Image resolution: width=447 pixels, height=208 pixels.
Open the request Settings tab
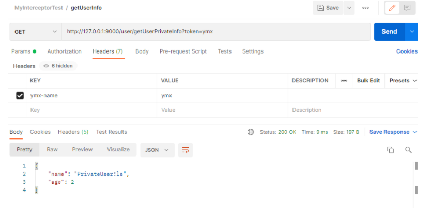click(x=253, y=51)
